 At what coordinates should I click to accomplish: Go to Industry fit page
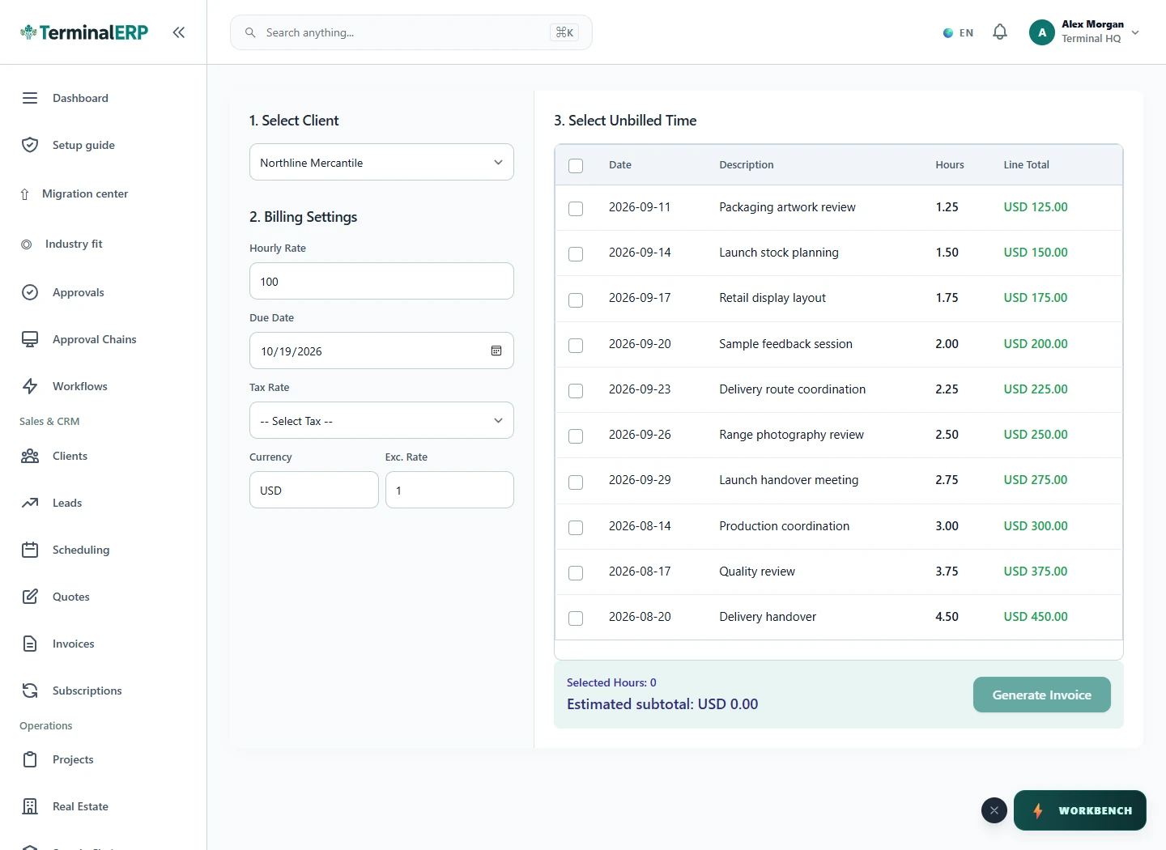(74, 244)
